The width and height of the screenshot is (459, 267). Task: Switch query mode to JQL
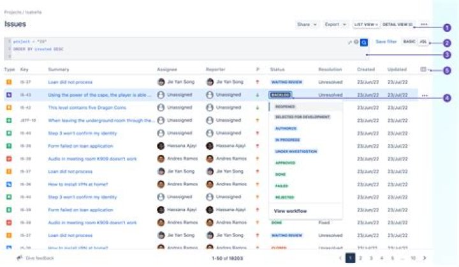pos(423,42)
